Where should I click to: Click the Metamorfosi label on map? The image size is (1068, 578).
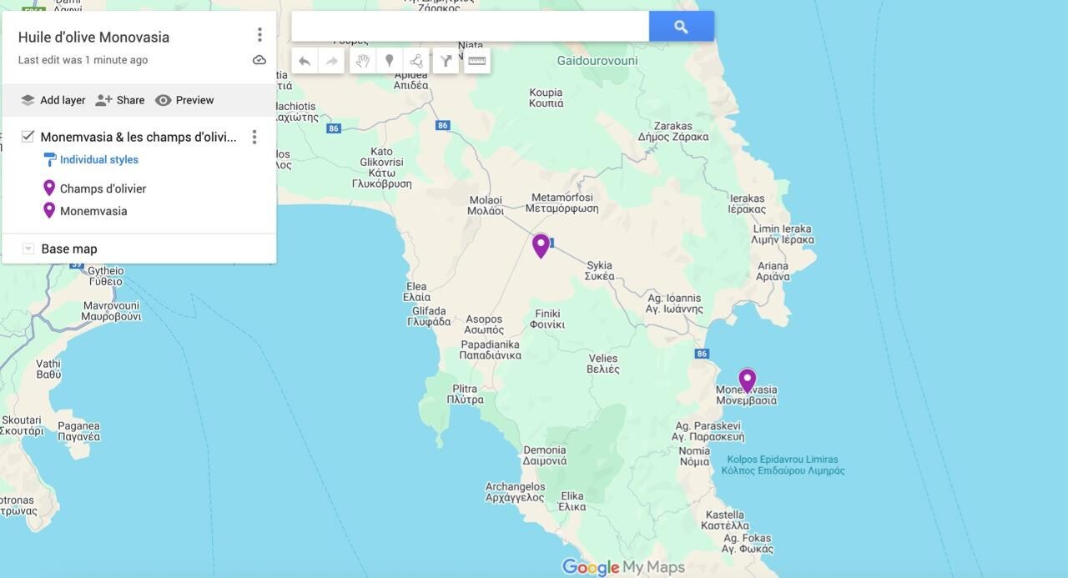tap(562, 204)
